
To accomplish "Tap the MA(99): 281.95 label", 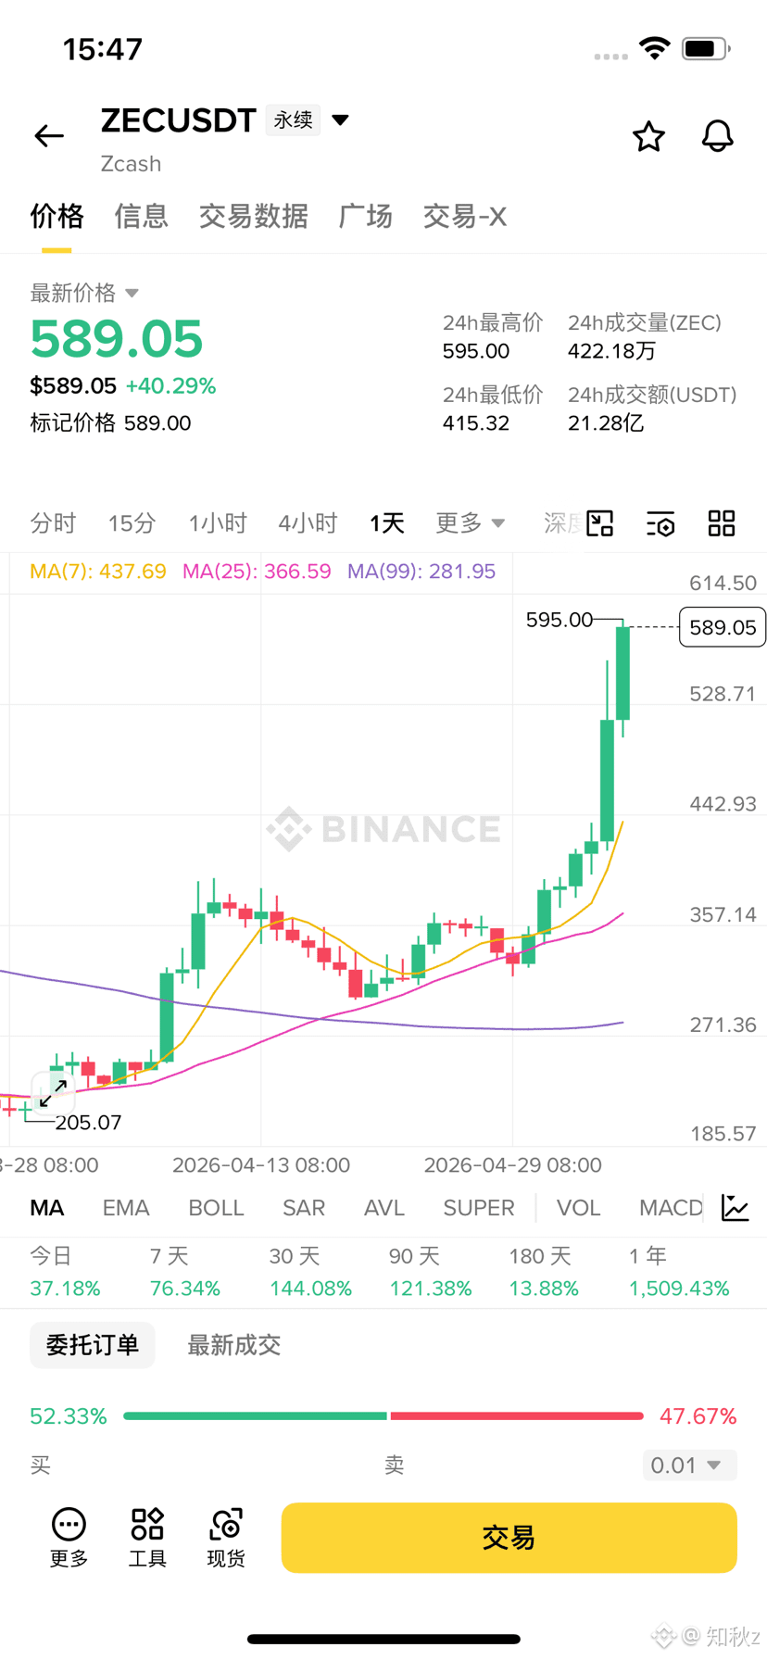I will pos(421,572).
